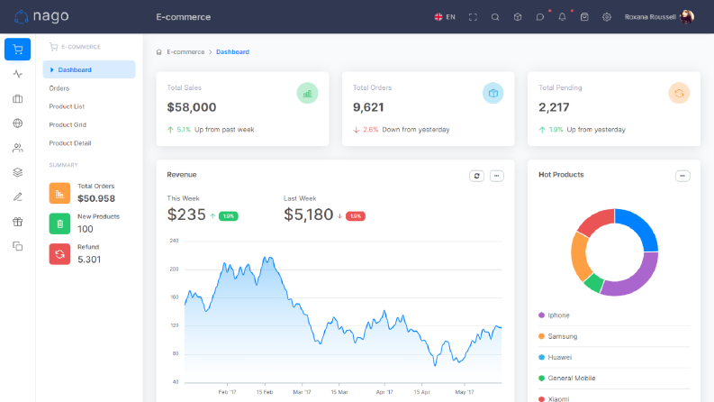The width and height of the screenshot is (714, 402).
Task: Click the green 1.9% badge
Action: pyautogui.click(x=229, y=216)
